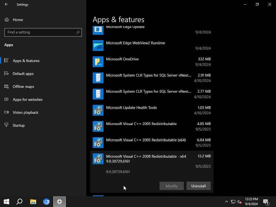The width and height of the screenshot is (276, 207).
Task: Select Microsoft OneDrive entry name
Action: point(122,59)
